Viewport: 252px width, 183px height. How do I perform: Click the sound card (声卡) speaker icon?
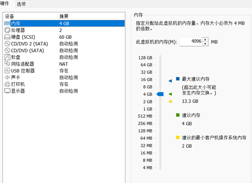click(7, 77)
